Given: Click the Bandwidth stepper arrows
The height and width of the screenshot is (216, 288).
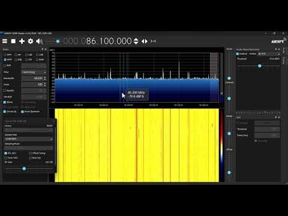Looking at the screenshot, I should click(x=45, y=78).
